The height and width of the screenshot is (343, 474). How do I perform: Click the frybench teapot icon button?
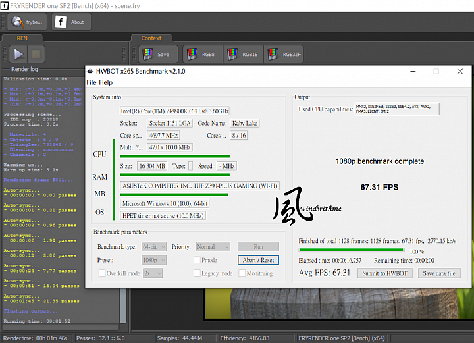click(x=27, y=22)
